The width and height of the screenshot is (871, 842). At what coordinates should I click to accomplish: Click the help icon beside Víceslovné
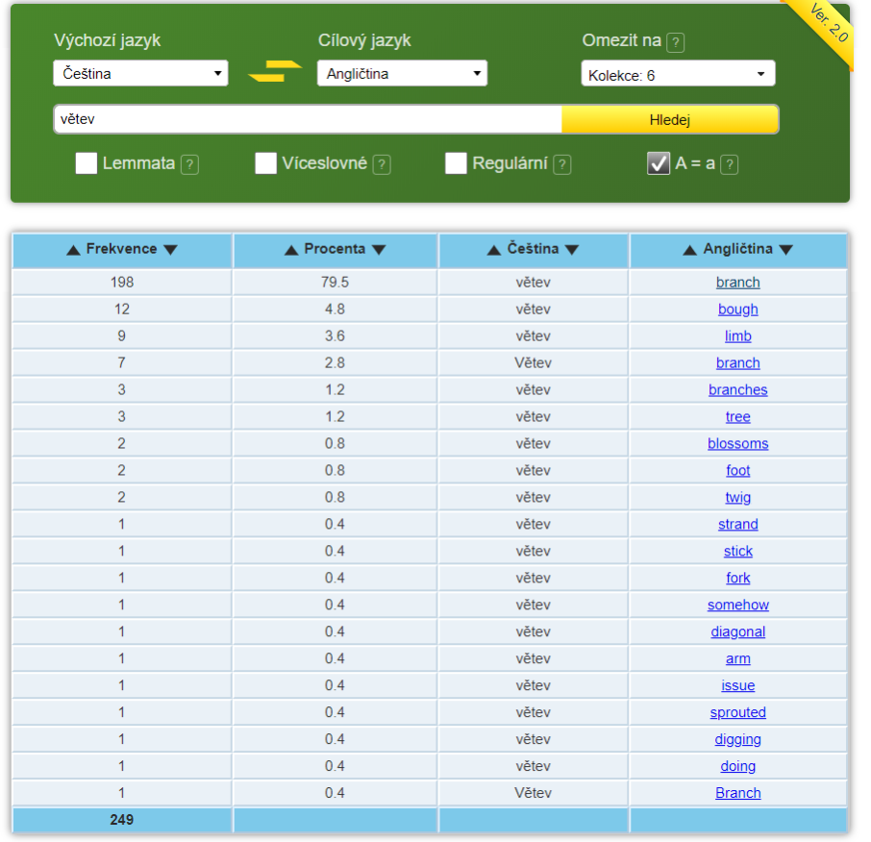pyautogui.click(x=382, y=164)
